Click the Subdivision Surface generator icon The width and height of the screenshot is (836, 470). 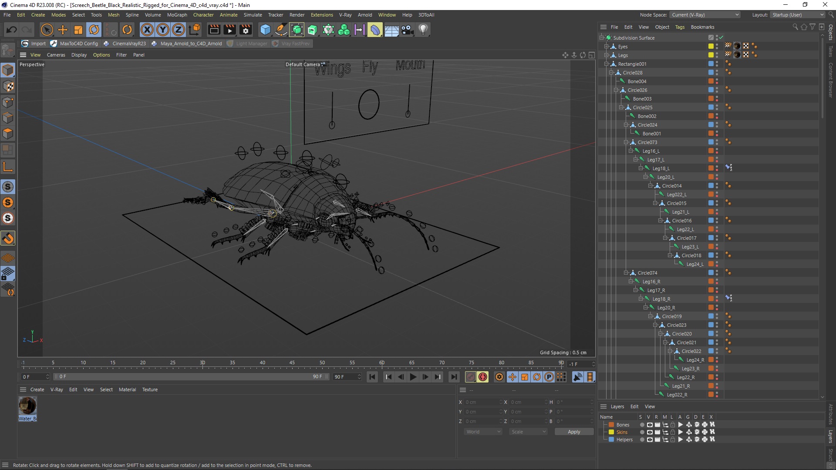pyautogui.click(x=297, y=30)
